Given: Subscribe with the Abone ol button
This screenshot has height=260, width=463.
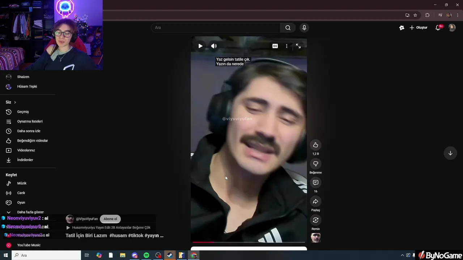Looking at the screenshot, I should click(x=110, y=219).
